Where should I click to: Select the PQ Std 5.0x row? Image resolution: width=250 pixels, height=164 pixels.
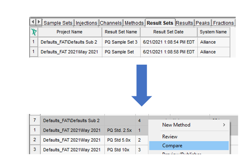coord(119,140)
